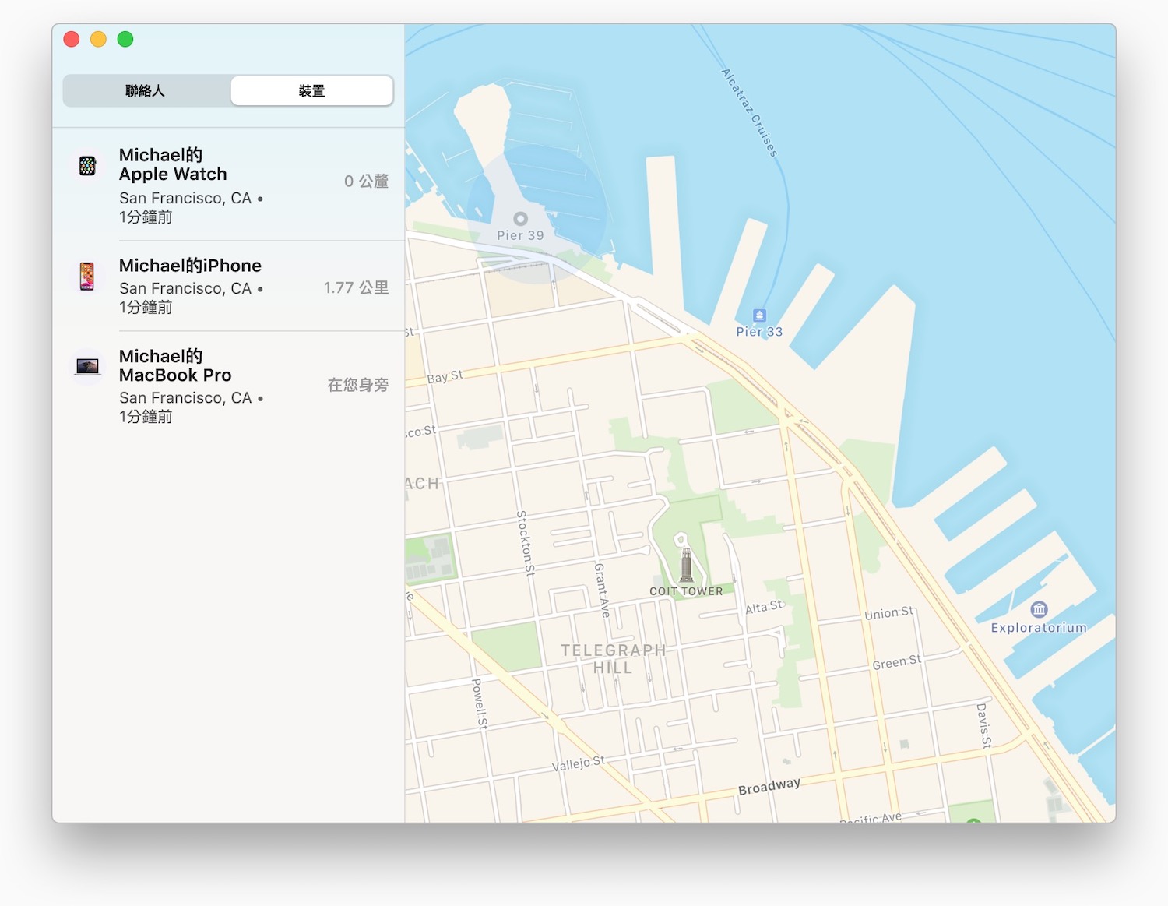1168x906 pixels.
Task: Select the 裝置 tab
Action: 312,91
